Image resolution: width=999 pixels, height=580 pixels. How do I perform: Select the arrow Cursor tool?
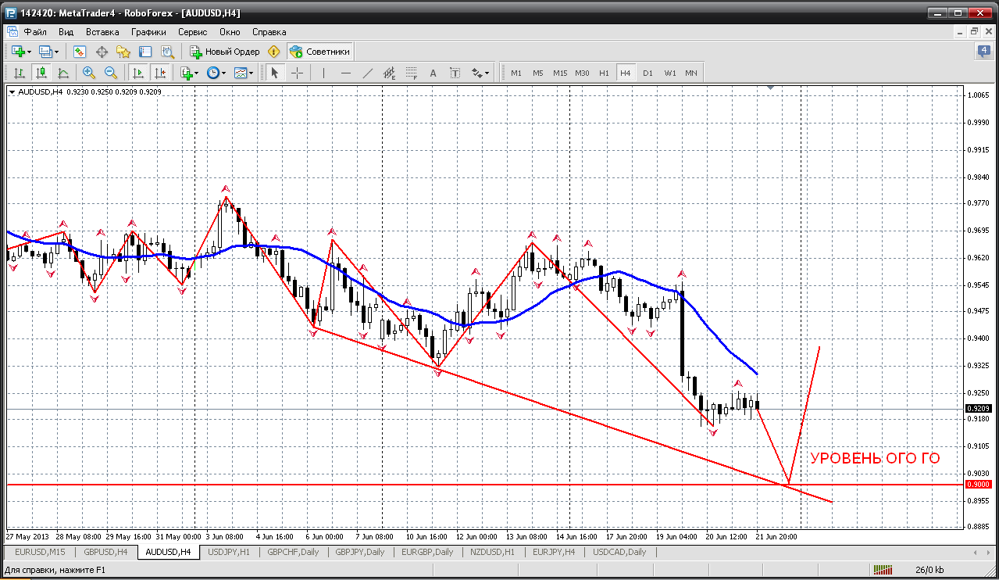274,73
